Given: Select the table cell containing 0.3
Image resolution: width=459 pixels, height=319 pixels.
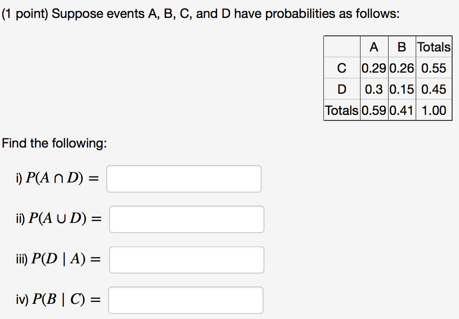Looking at the screenshot, I should [x=373, y=89].
